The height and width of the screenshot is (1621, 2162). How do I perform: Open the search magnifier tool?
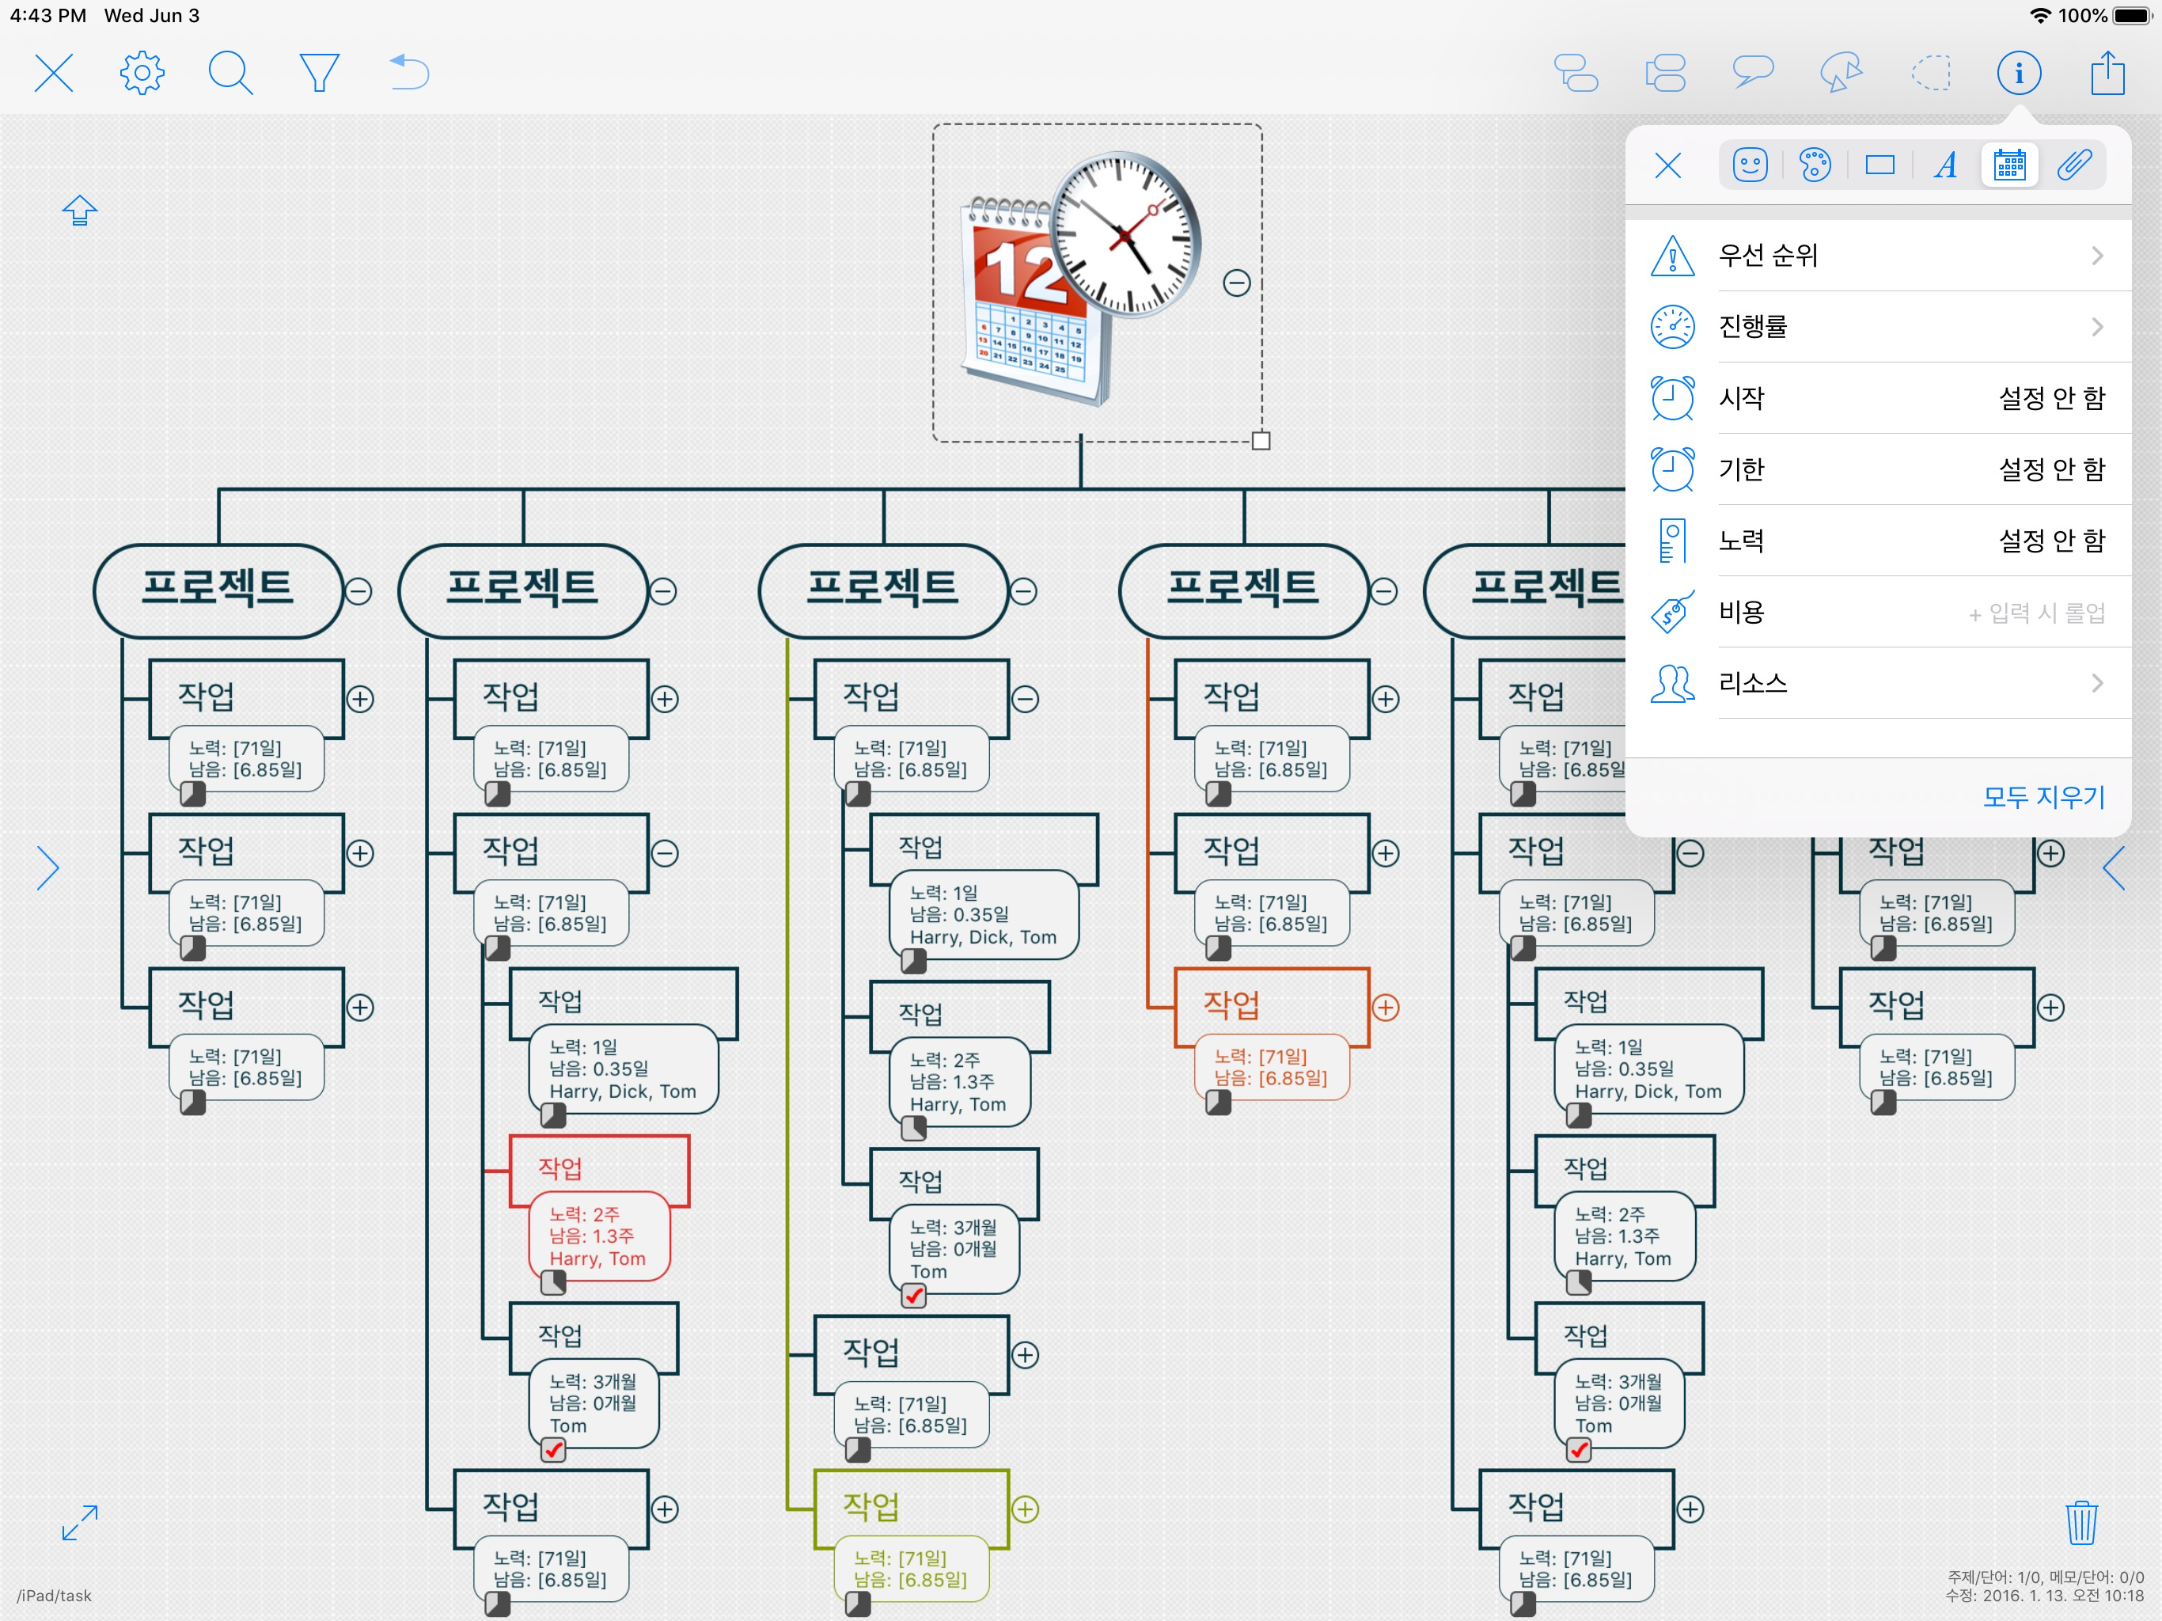[x=230, y=74]
